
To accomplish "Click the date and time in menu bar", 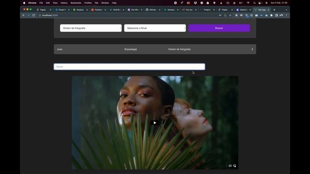I will (x=279, y=3).
